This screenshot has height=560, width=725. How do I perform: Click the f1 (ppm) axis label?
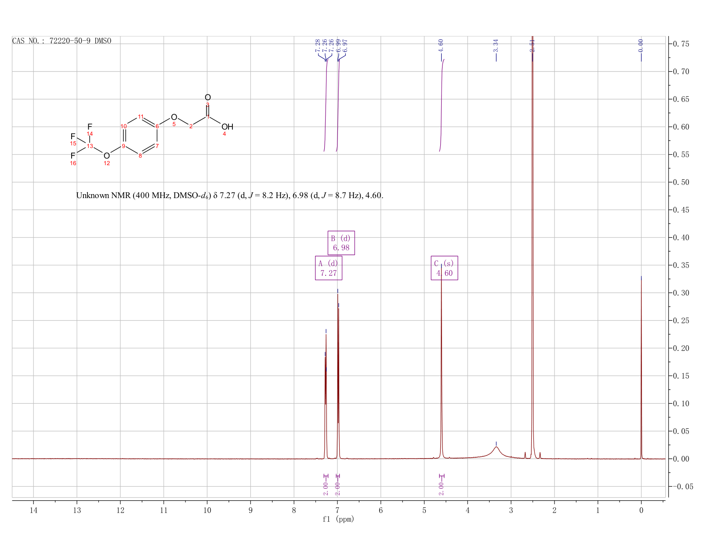338,519
